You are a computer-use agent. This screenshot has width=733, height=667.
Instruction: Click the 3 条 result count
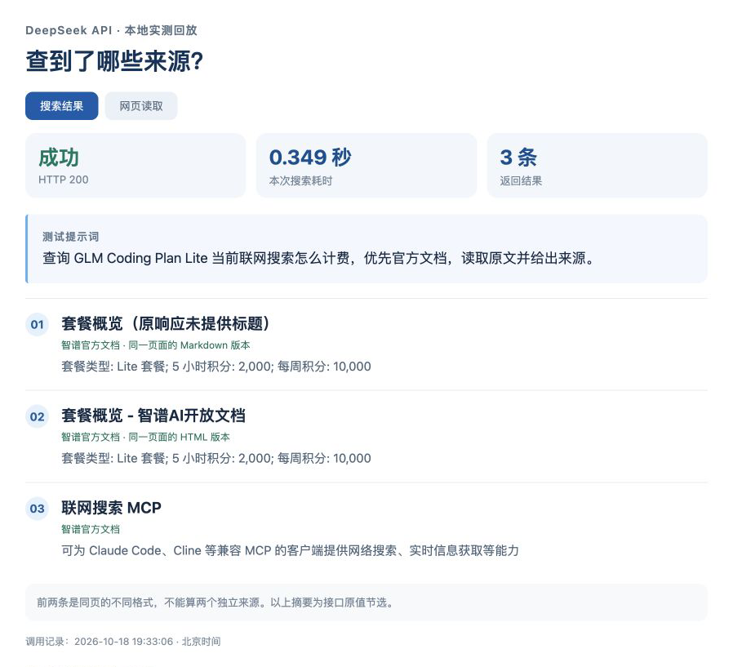[518, 158]
